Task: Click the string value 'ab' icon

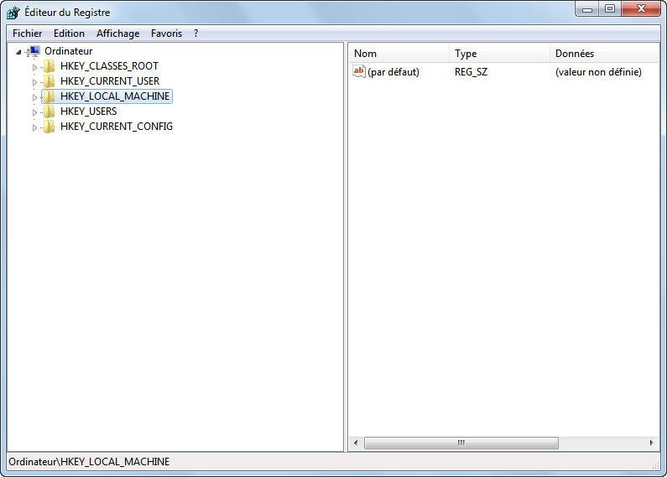Action: (x=358, y=71)
